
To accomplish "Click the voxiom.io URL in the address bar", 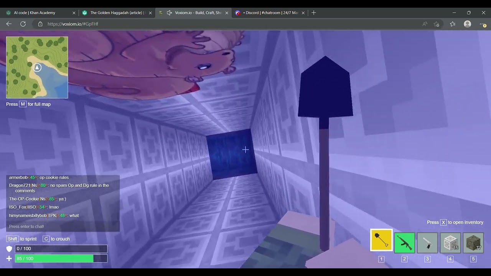I will coord(73,24).
